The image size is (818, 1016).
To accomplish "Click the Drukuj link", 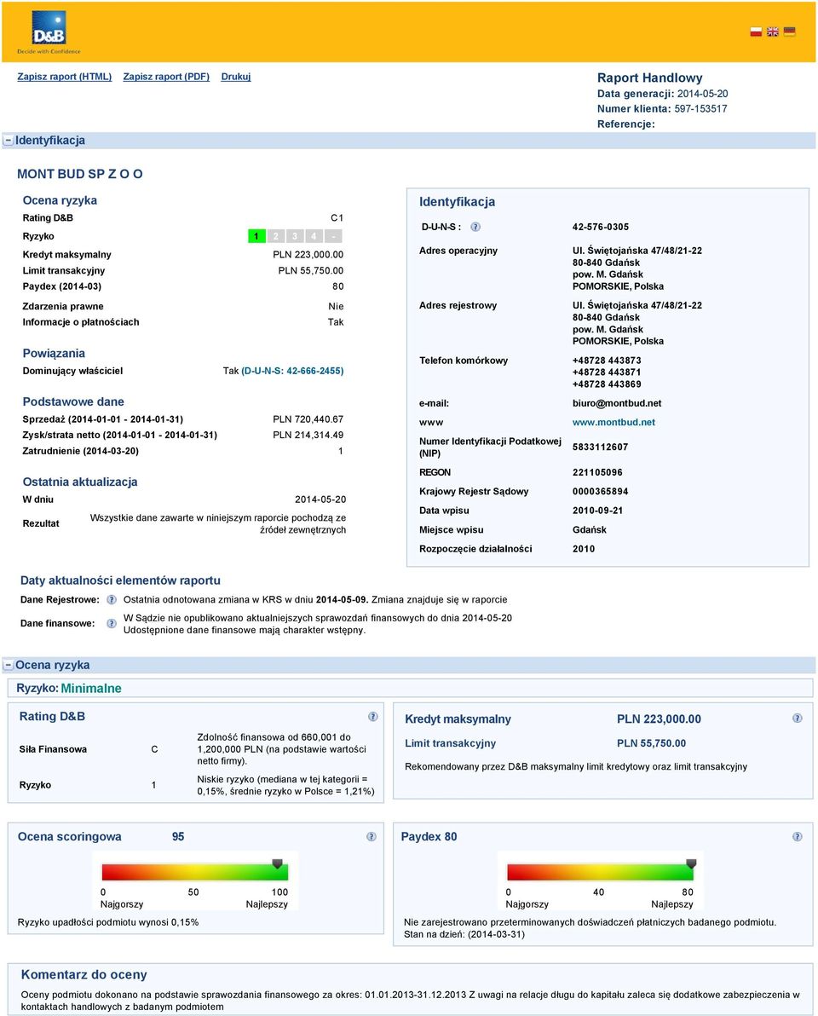I will pos(236,77).
